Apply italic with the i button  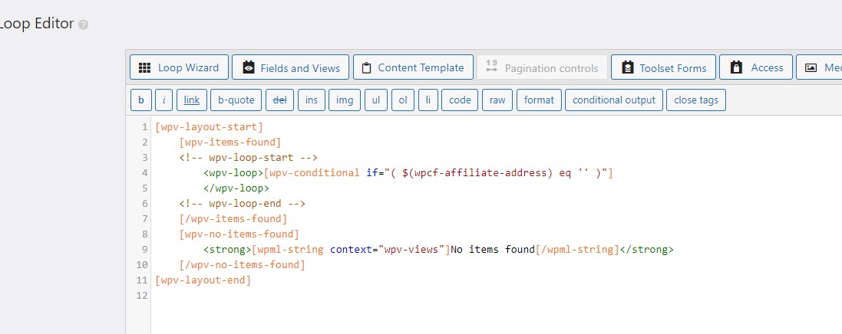pyautogui.click(x=163, y=100)
